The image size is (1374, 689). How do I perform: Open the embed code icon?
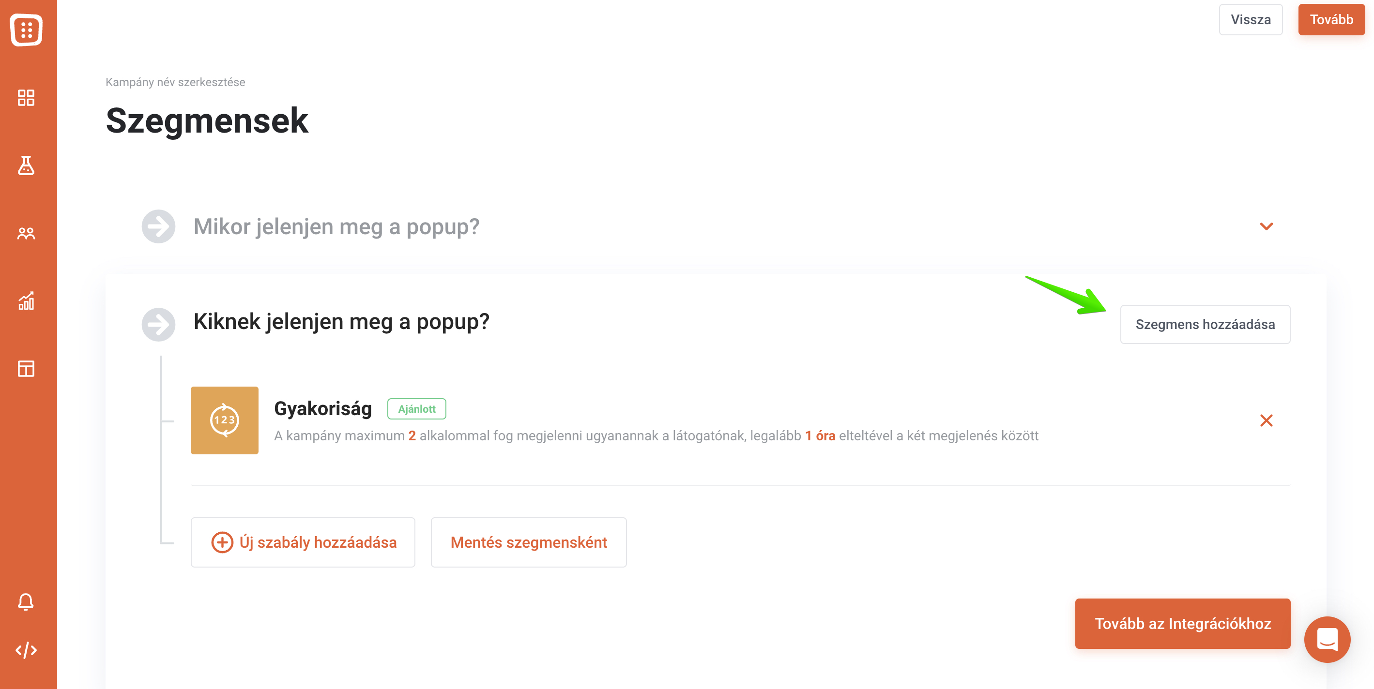click(x=26, y=650)
